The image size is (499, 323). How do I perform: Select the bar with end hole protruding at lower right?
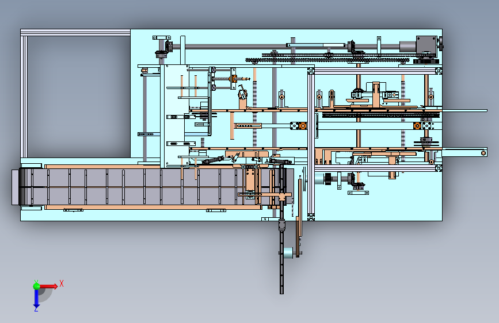[464, 153]
